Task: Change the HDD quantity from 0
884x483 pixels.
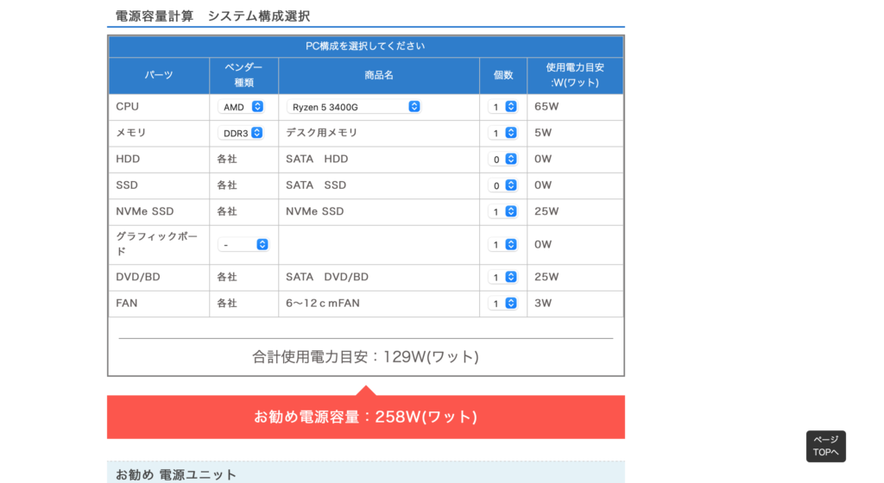Action: click(x=502, y=160)
